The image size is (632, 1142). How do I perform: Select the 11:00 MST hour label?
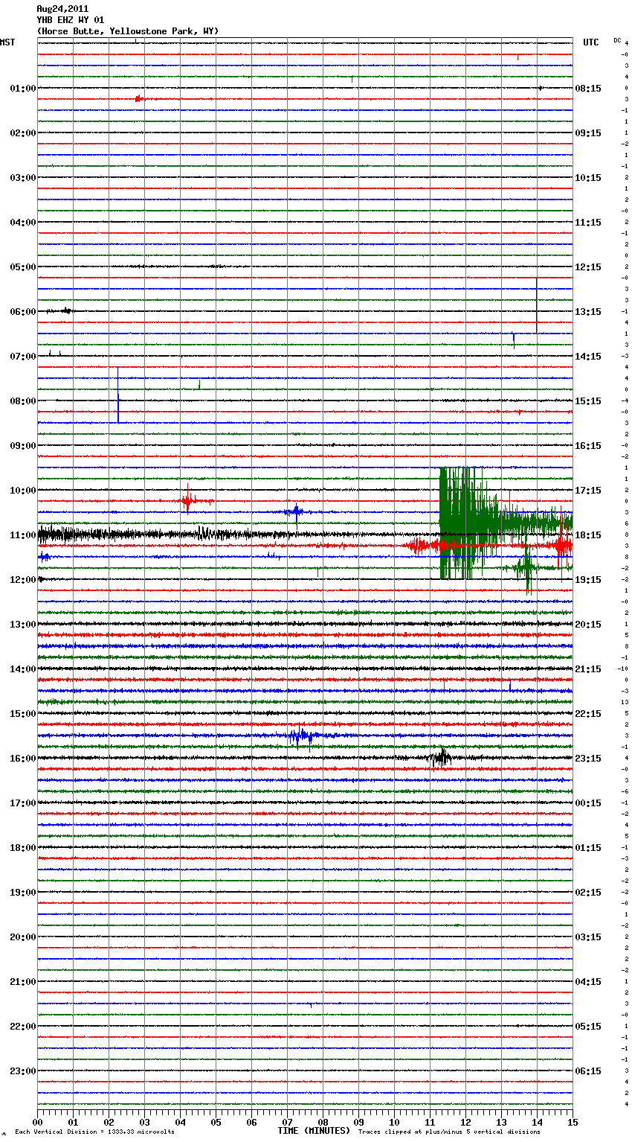(22, 535)
